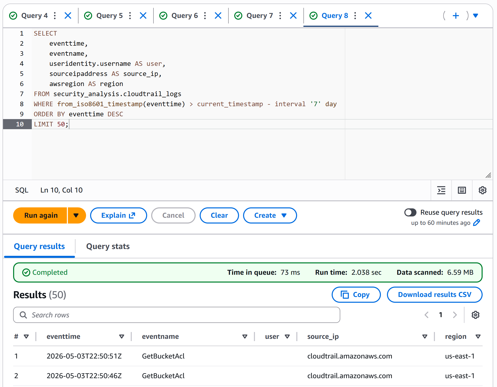Focus the Search rows field
This screenshot has width=497, height=387.
coord(176,315)
